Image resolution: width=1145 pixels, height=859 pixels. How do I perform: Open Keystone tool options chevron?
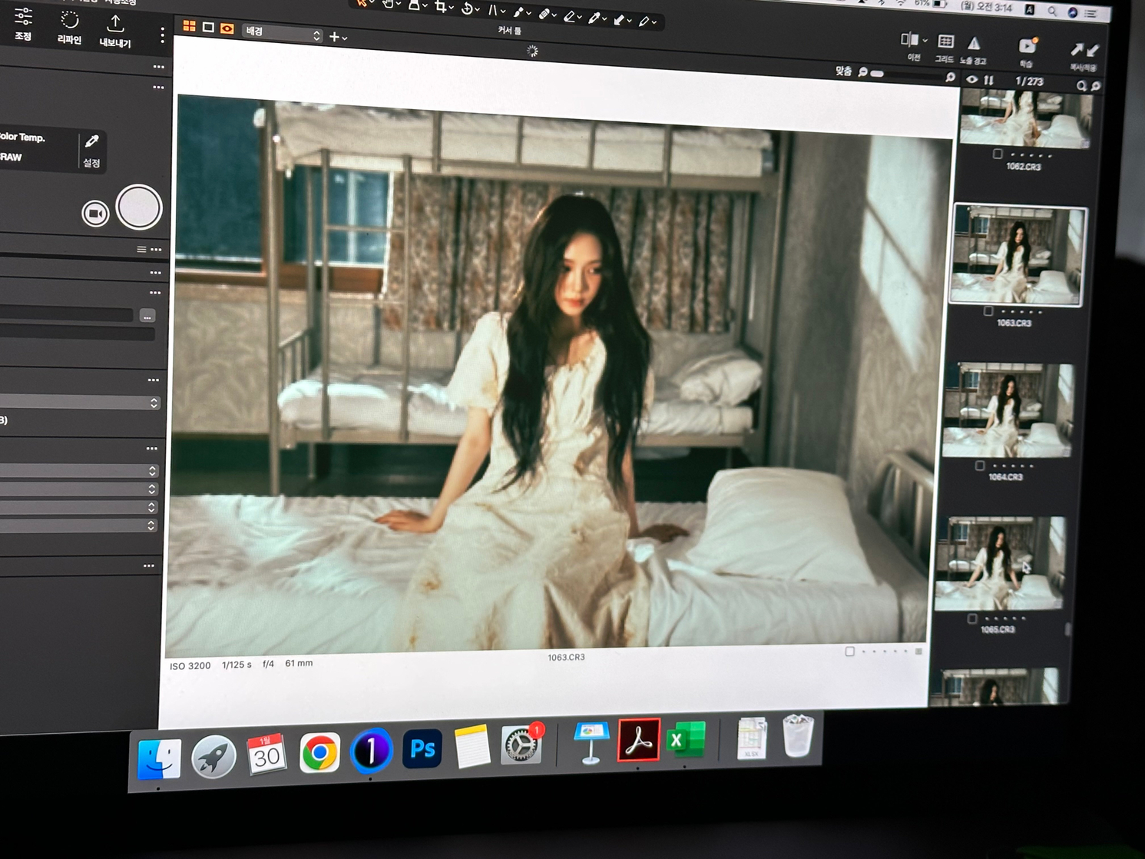503,12
